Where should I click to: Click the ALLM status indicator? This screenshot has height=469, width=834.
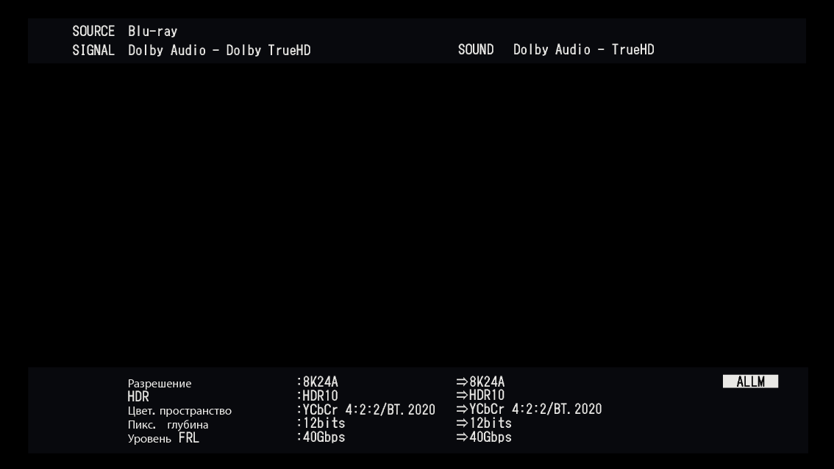[750, 381]
